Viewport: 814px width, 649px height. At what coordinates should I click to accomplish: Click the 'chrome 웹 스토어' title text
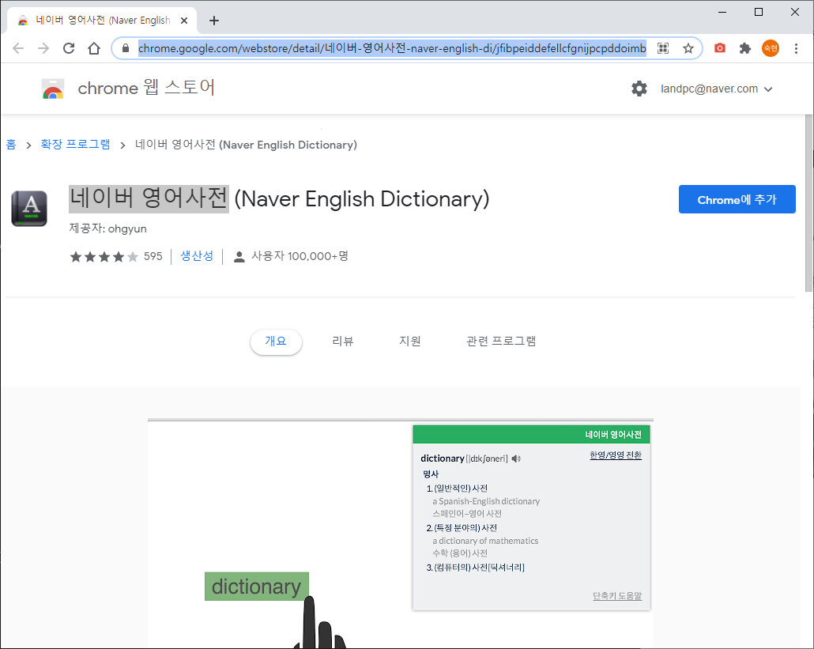click(146, 88)
